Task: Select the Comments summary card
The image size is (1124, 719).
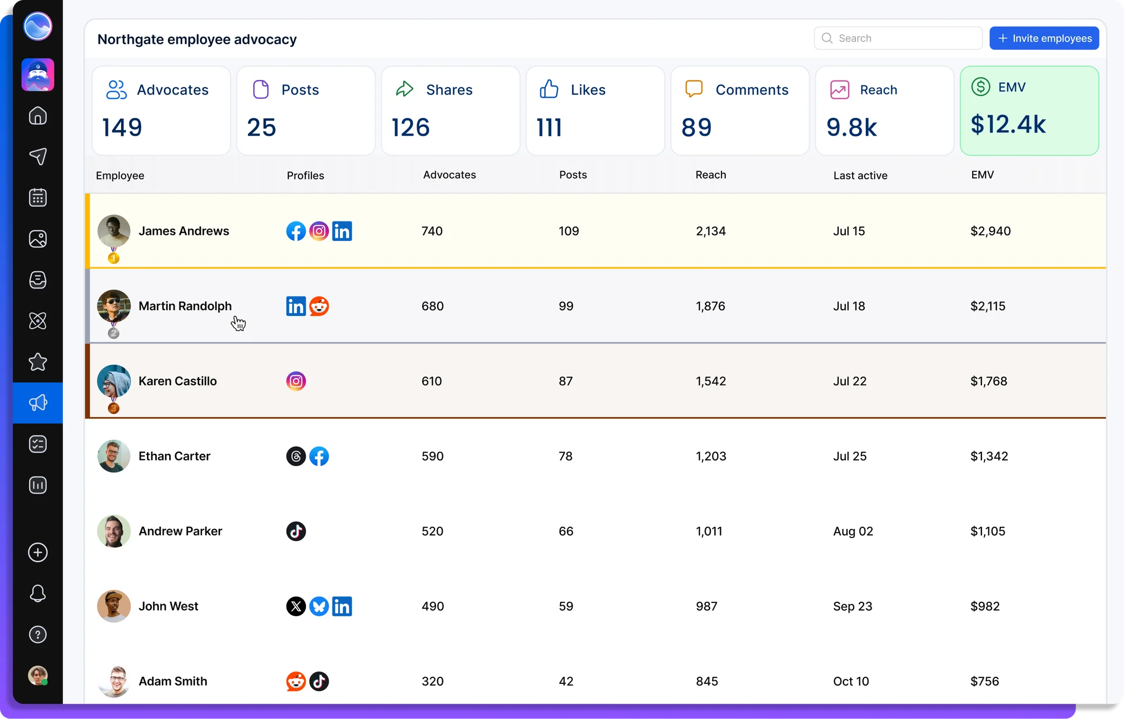Action: pos(740,111)
